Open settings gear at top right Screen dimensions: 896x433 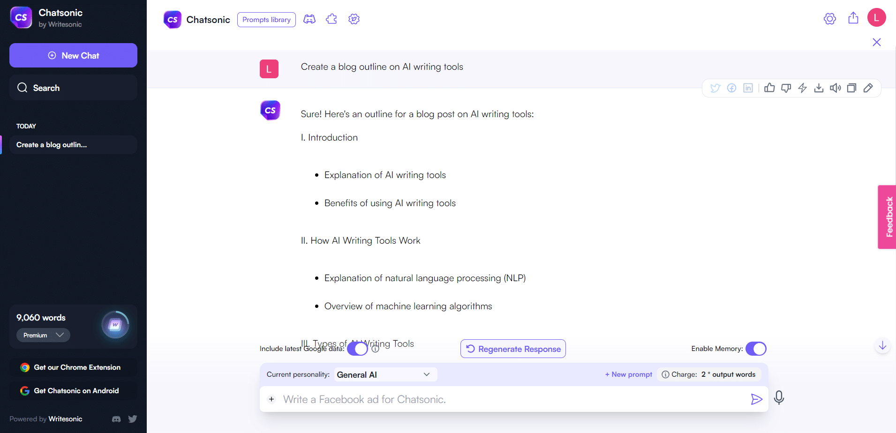[830, 19]
